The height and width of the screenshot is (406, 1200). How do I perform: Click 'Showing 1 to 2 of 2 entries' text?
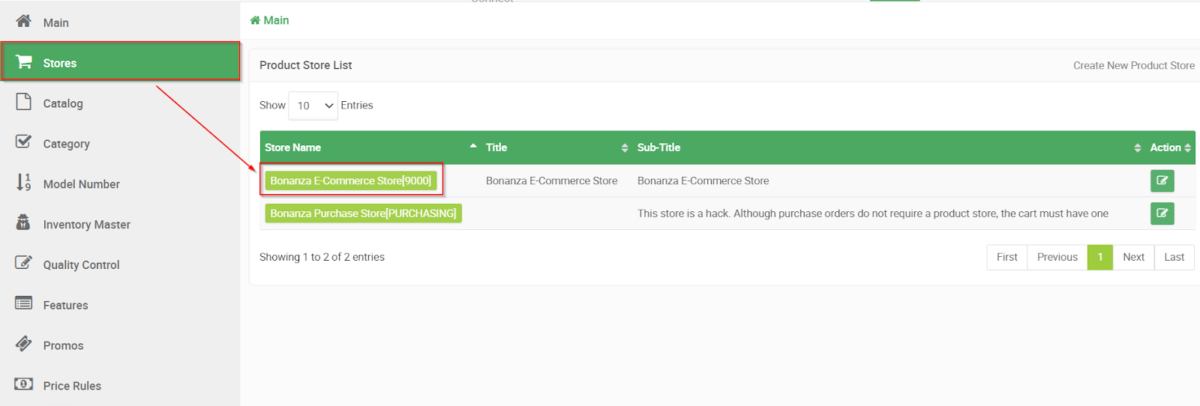(x=322, y=257)
